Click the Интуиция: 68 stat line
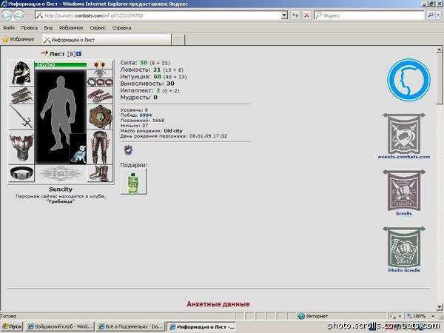 click(x=153, y=76)
